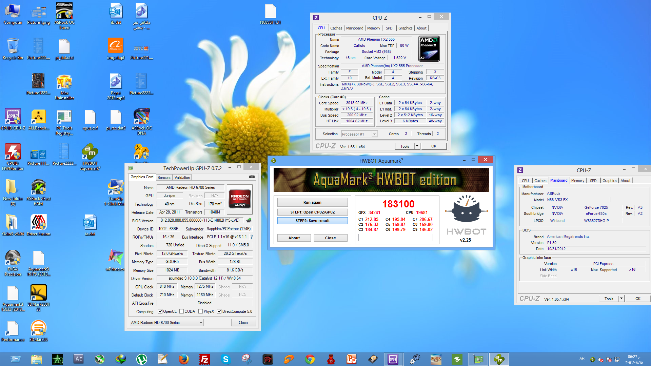Open CPUID CPU-Z desktop shortcut
This screenshot has height=366, width=651.
point(13,119)
